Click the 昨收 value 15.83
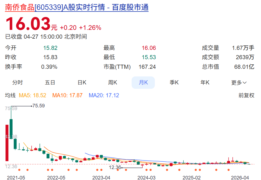The image size is (261, 180). 50,57
